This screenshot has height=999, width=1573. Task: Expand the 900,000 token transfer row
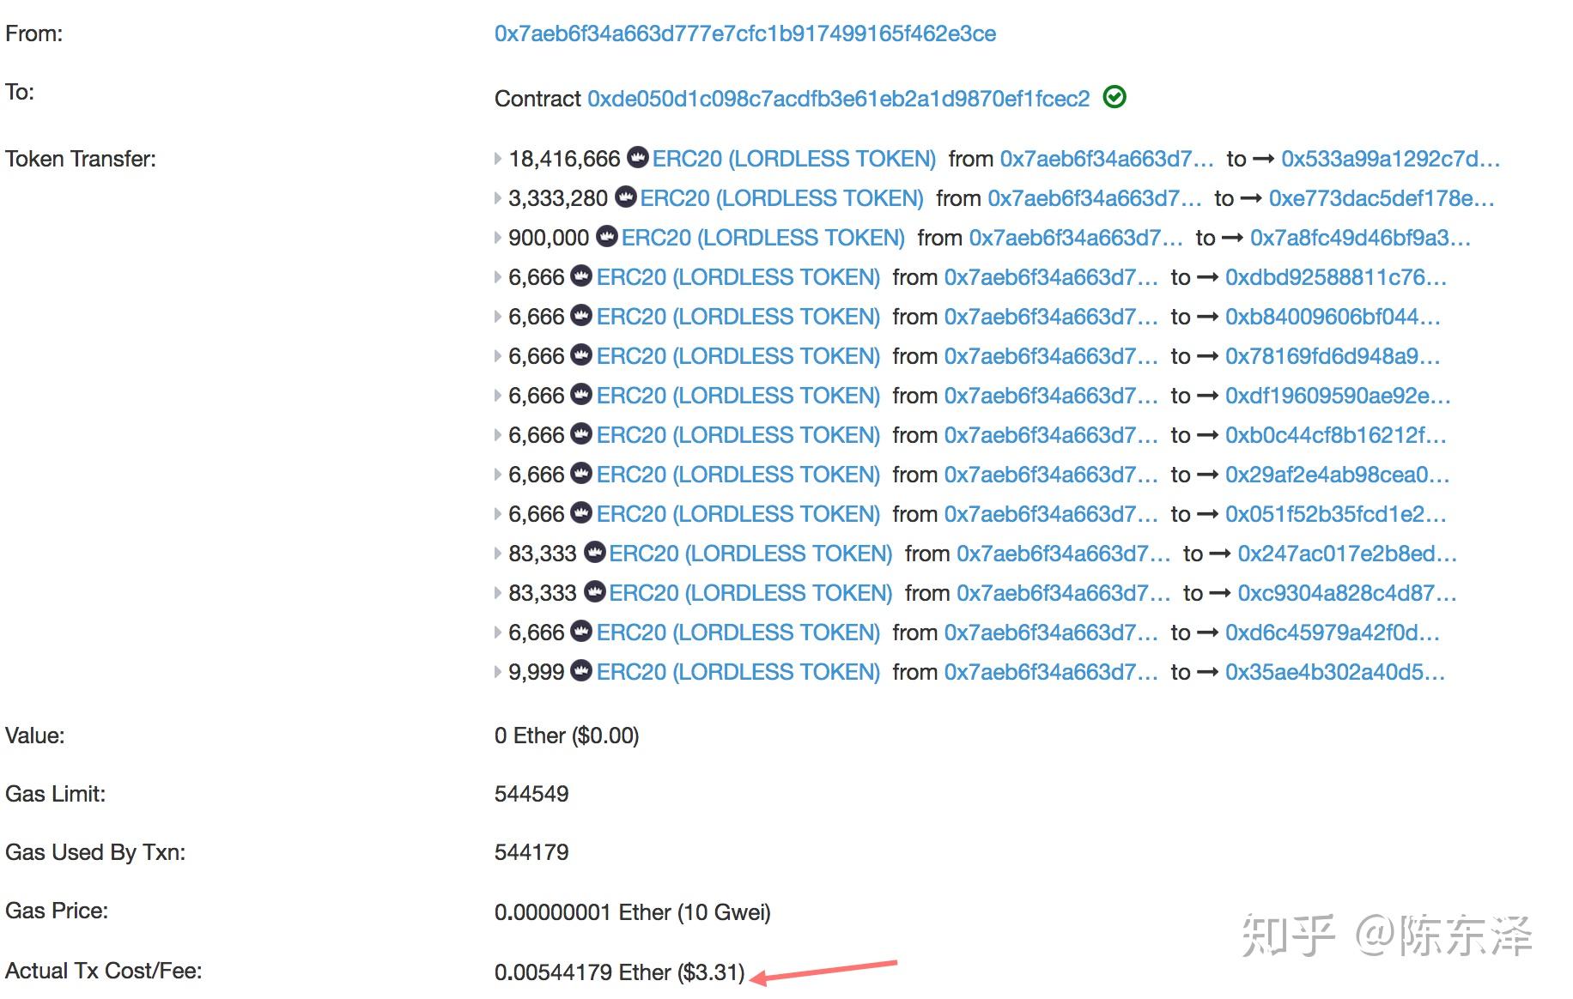[x=498, y=238]
